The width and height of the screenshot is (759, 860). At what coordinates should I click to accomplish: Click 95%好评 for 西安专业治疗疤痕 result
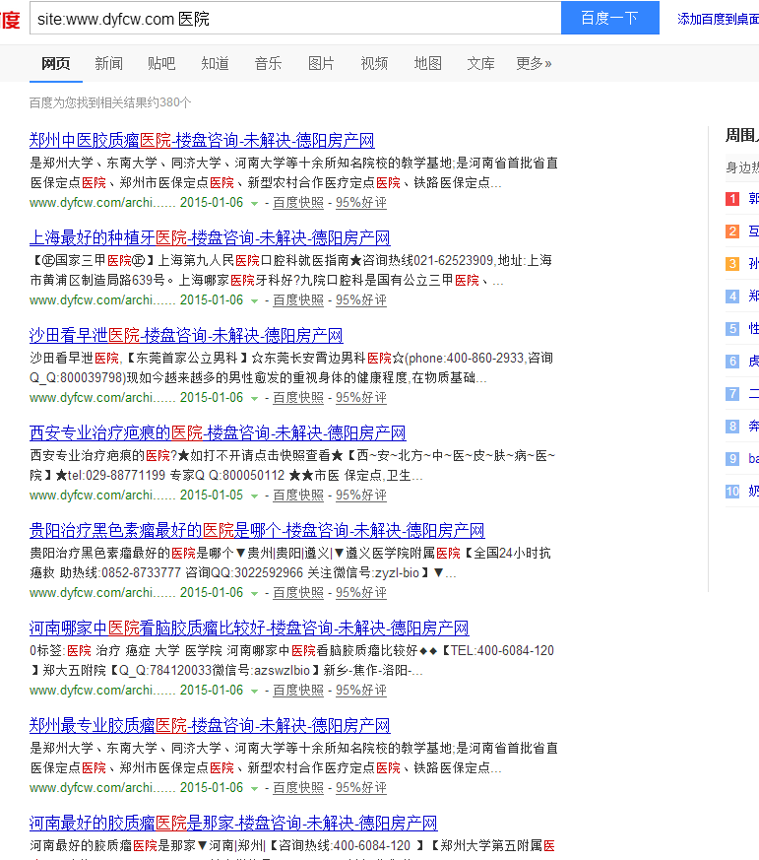click(361, 495)
